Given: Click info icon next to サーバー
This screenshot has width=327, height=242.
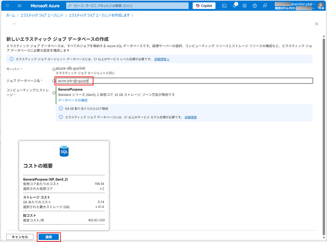Looking at the screenshot, I should pos(54,69).
